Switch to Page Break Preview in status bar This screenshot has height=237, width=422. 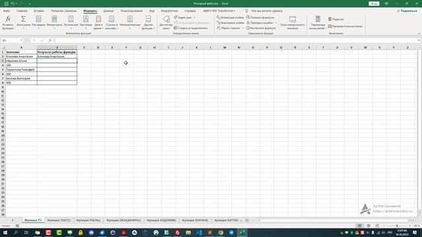[x=377, y=226]
